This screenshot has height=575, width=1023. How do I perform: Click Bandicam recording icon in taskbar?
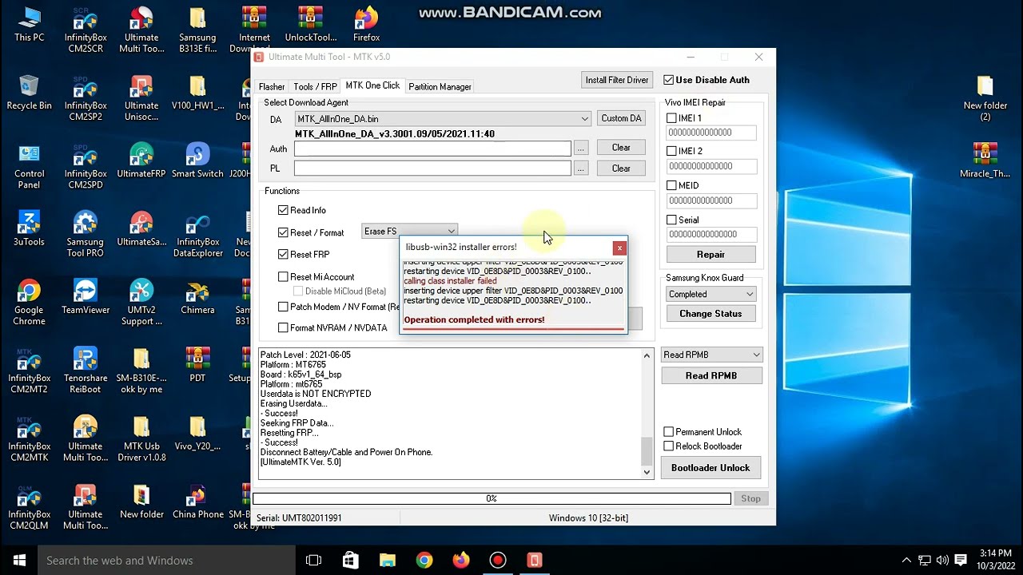[x=498, y=560]
